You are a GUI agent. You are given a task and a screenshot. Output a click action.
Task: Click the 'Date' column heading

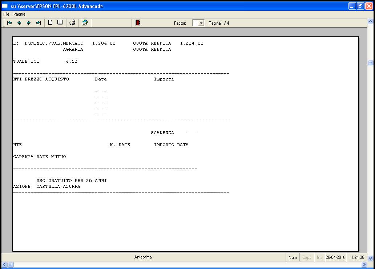point(101,79)
